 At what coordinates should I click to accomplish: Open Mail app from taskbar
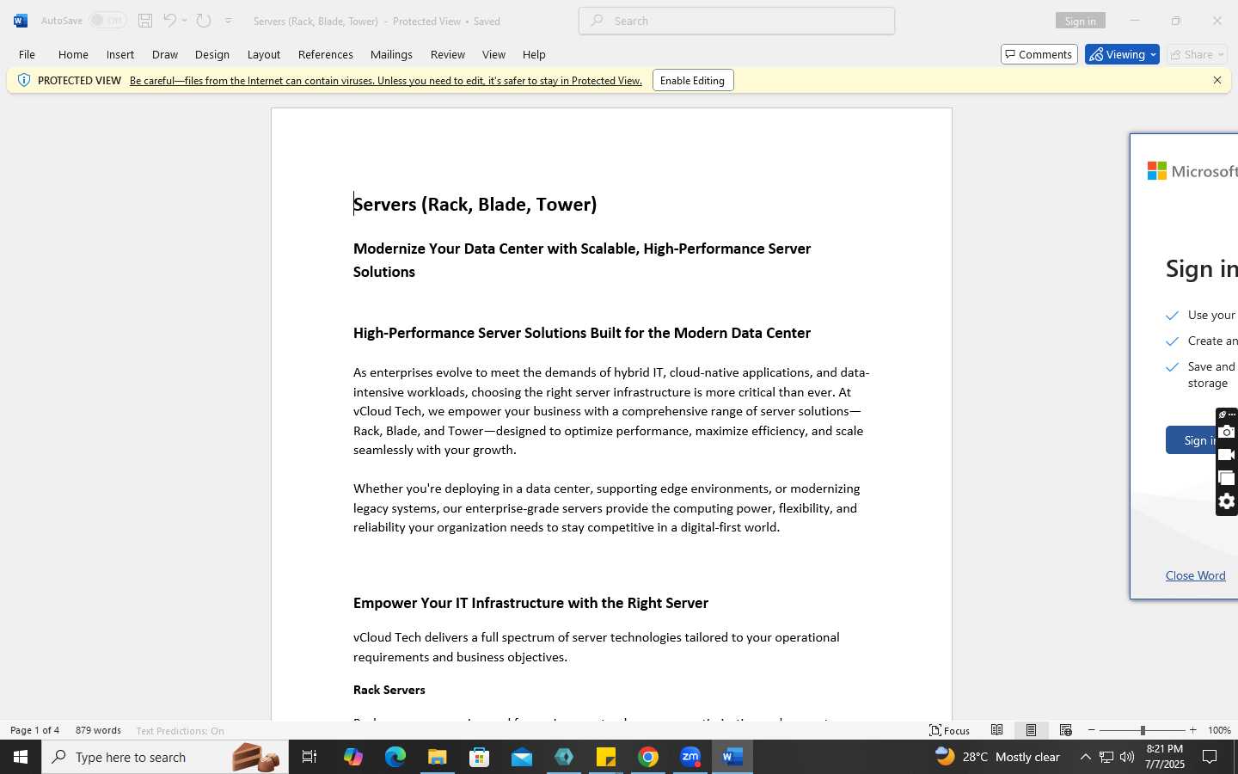[522, 757]
